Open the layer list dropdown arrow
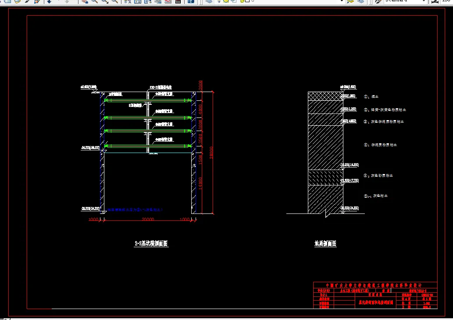This screenshot has height=320, width=453. click(x=342, y=1)
